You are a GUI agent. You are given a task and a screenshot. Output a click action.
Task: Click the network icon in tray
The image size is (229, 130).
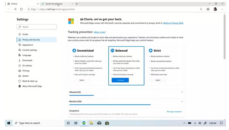(x=195, y=123)
